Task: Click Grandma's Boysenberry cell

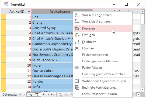Action: (53, 44)
